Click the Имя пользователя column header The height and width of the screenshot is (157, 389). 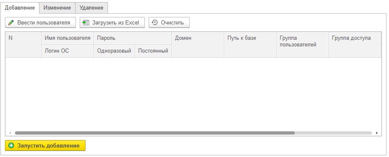[68, 38]
